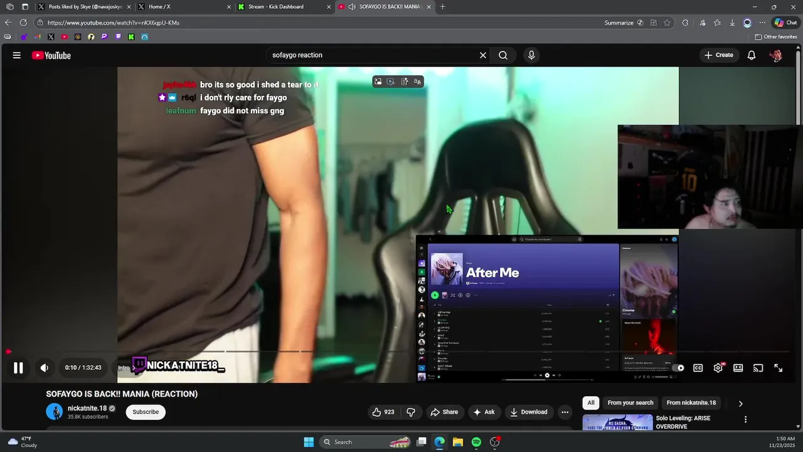The image size is (803, 452).
Task: Open the weather widget showing 47°F
Action: pos(23,442)
